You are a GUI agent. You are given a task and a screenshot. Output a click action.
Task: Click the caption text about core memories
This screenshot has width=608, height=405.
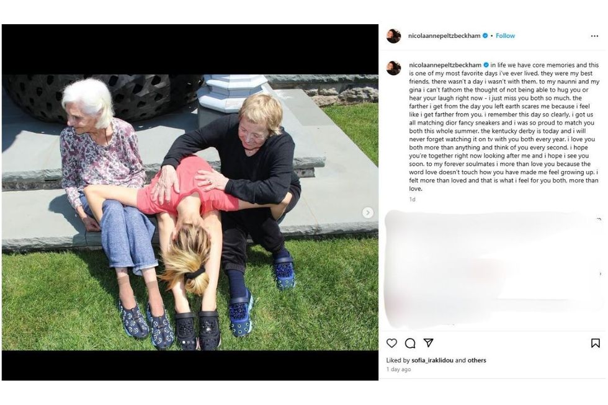click(x=504, y=127)
